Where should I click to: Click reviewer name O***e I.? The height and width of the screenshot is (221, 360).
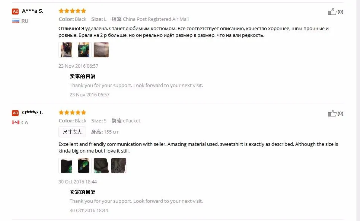click(32, 113)
